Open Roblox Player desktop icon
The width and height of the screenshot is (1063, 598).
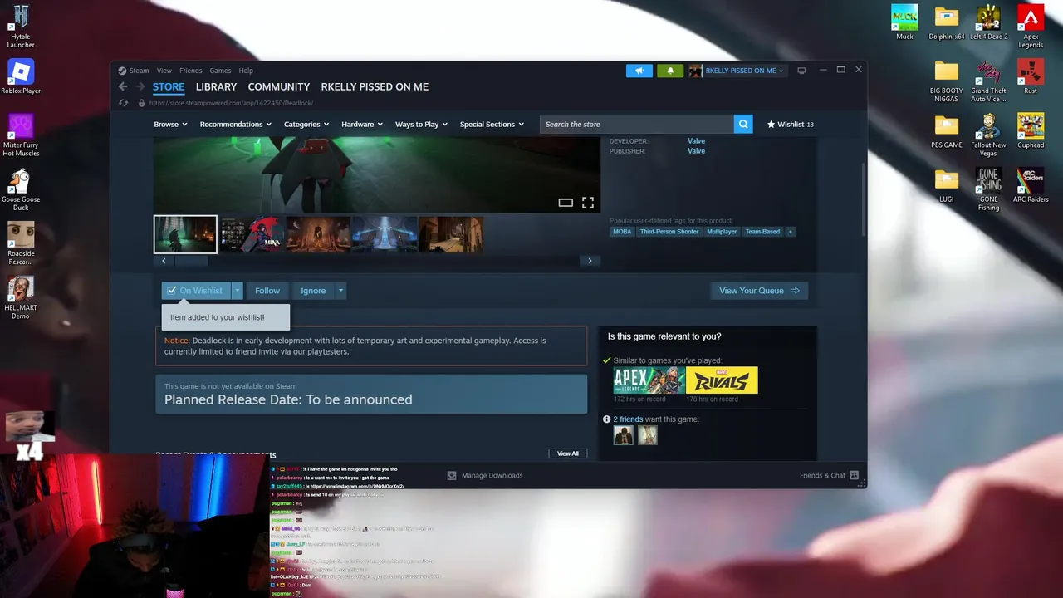(x=21, y=76)
